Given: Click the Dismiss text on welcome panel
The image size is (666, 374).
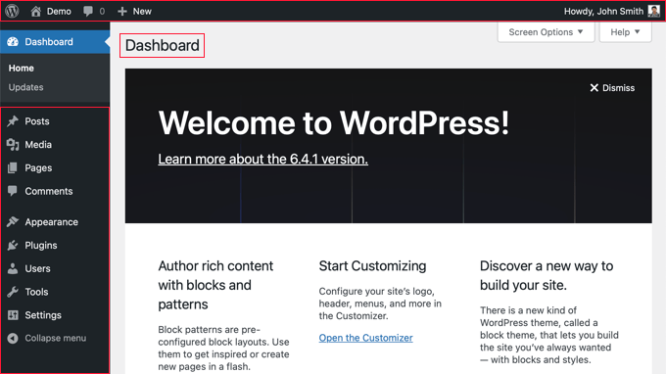Looking at the screenshot, I should [x=618, y=88].
